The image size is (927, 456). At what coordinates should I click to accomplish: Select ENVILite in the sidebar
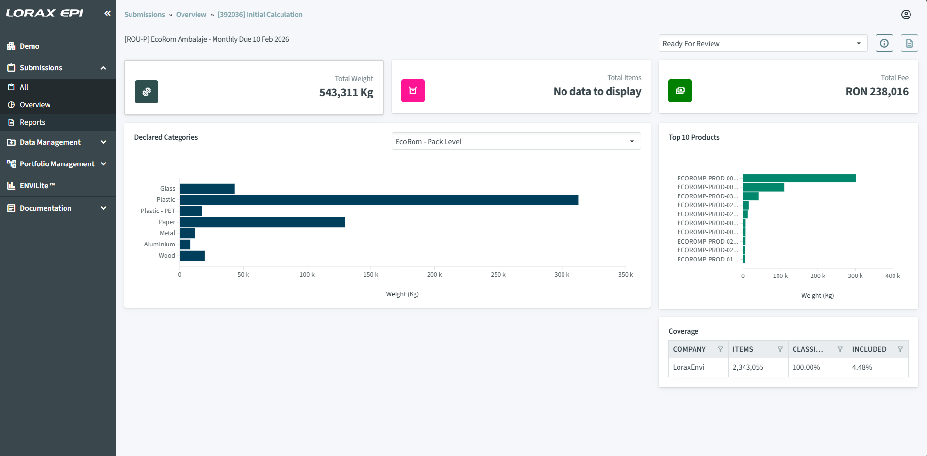37,186
